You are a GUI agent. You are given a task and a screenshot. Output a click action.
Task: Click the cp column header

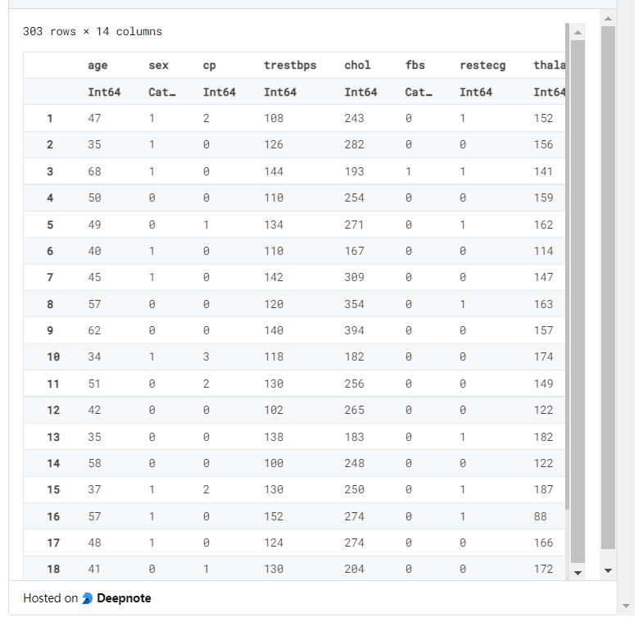click(x=209, y=66)
